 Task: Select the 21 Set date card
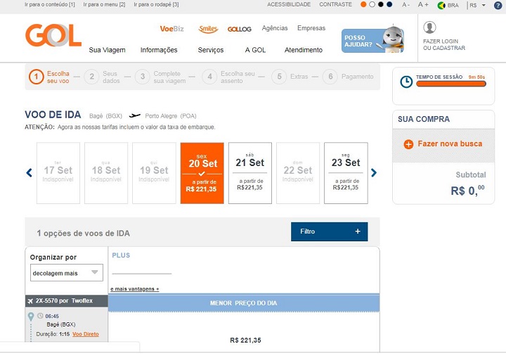(x=250, y=173)
